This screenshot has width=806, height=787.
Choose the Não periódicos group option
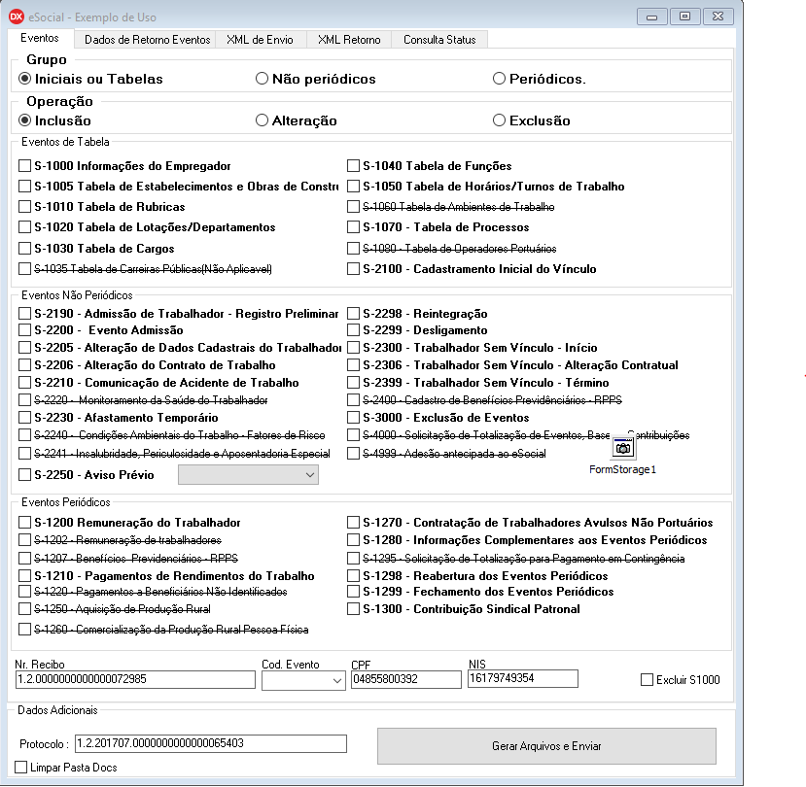[262, 79]
